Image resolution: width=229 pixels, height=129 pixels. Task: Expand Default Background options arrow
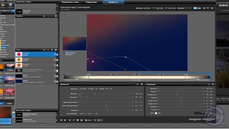pos(57,115)
